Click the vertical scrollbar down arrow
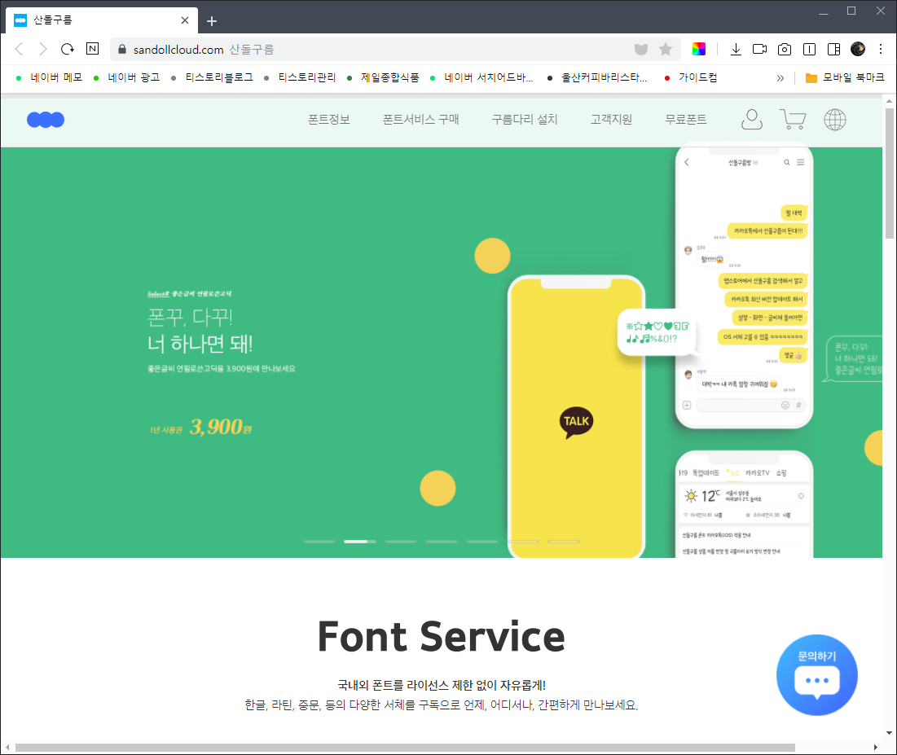This screenshot has height=755, width=897. click(889, 733)
